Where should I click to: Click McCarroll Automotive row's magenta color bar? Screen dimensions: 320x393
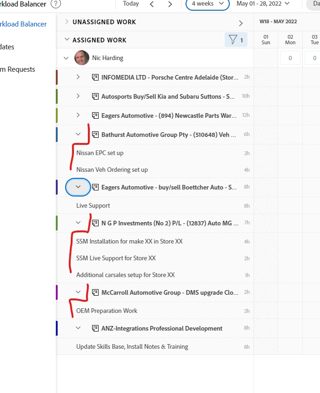57,292
